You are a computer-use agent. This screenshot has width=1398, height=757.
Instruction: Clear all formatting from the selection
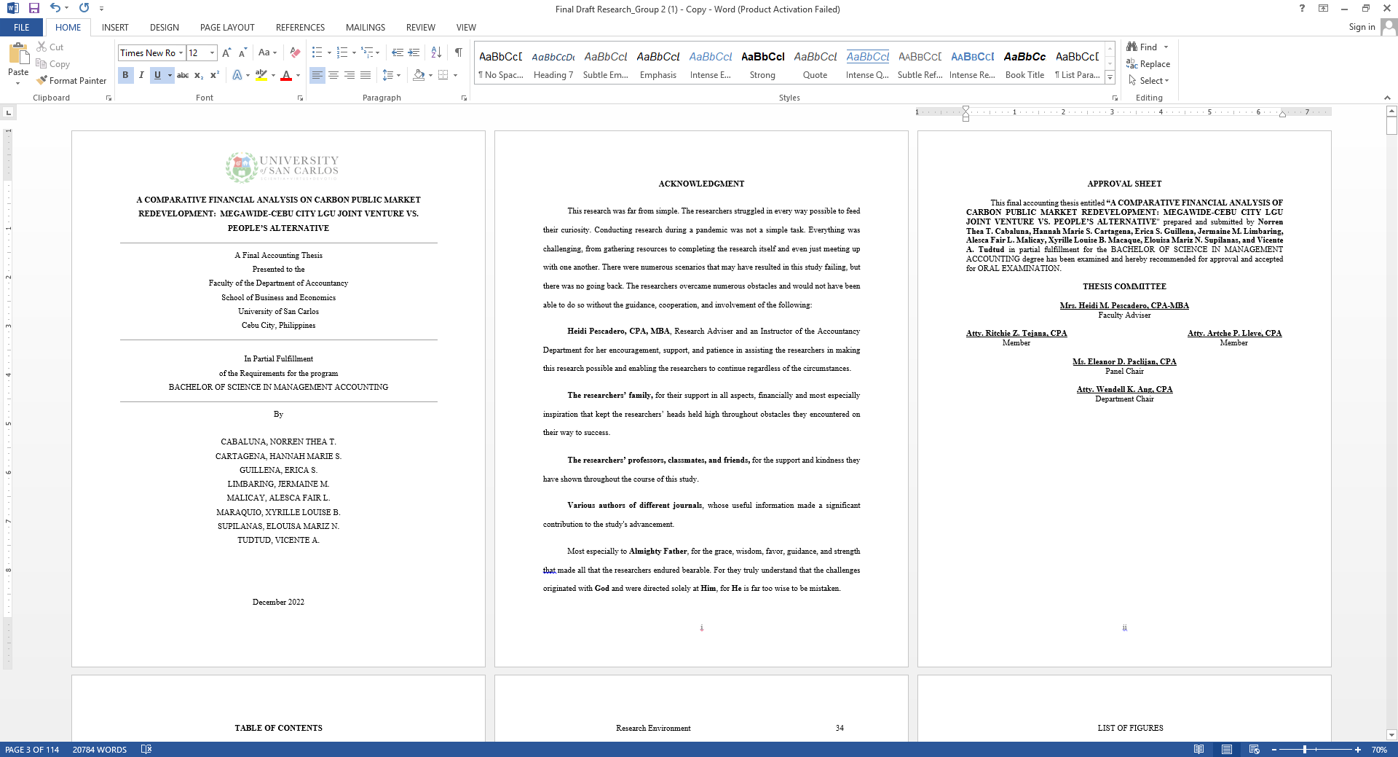tap(295, 52)
